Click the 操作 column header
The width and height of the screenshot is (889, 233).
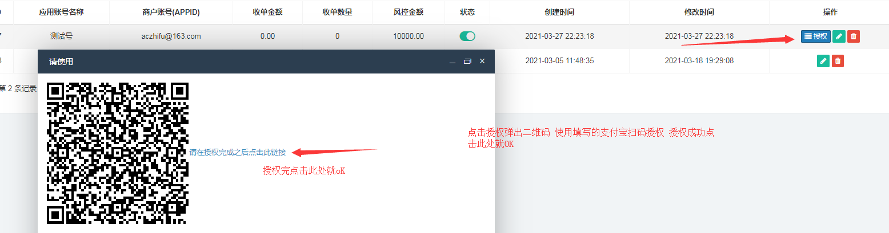(830, 12)
